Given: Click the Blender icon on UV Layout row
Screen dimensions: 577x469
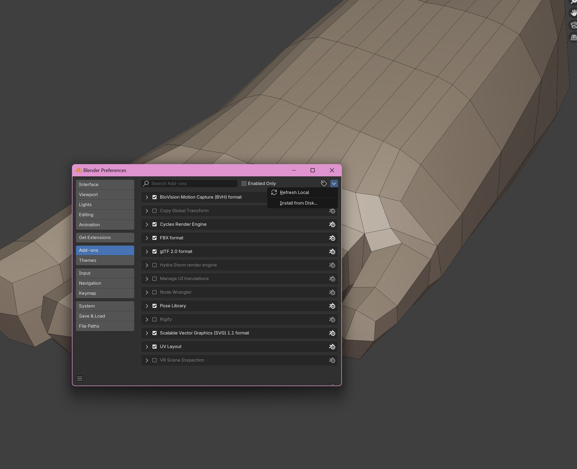Looking at the screenshot, I should tap(332, 347).
